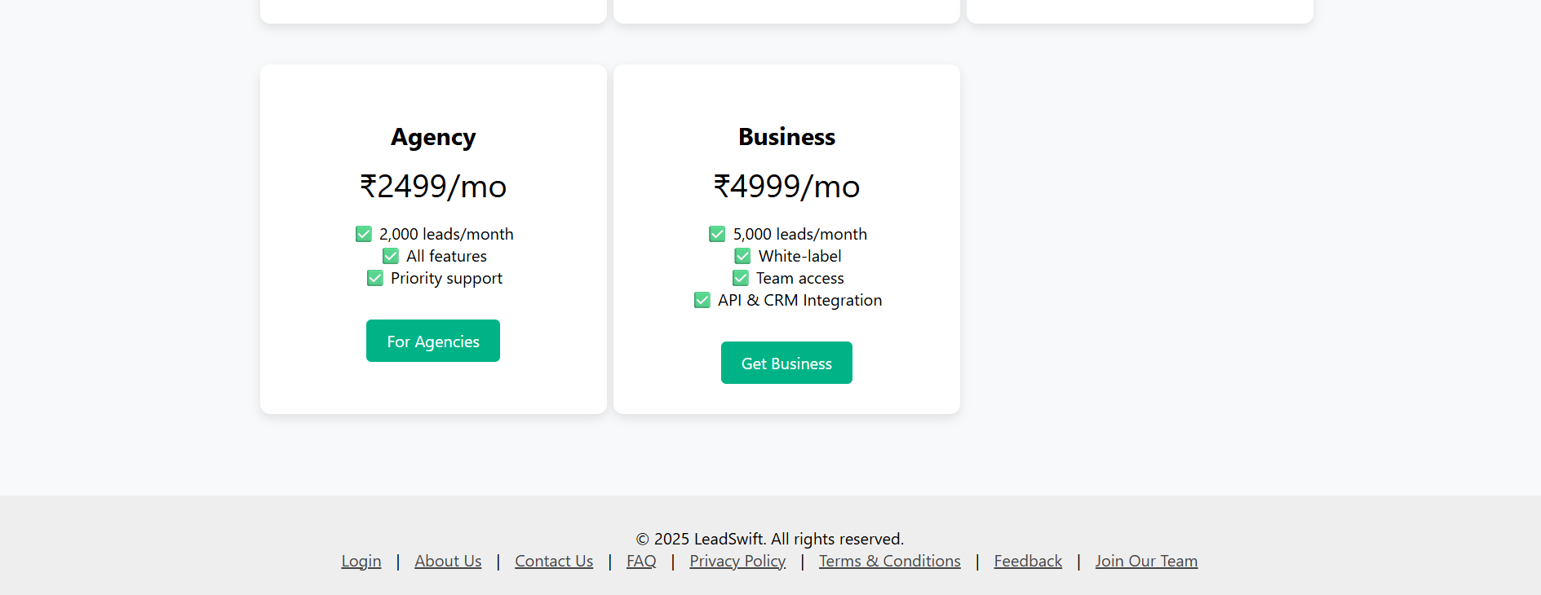
Task: Click the ₹4999/mo price text
Action: tap(786, 187)
